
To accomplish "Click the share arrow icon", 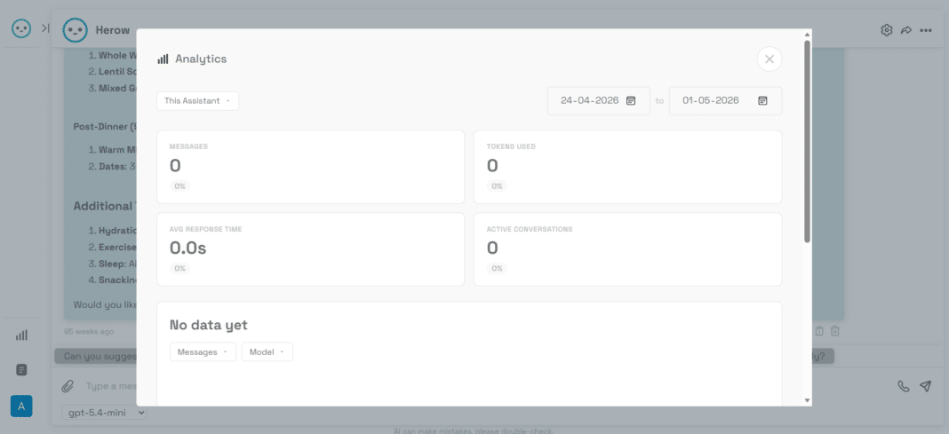I will pos(906,30).
